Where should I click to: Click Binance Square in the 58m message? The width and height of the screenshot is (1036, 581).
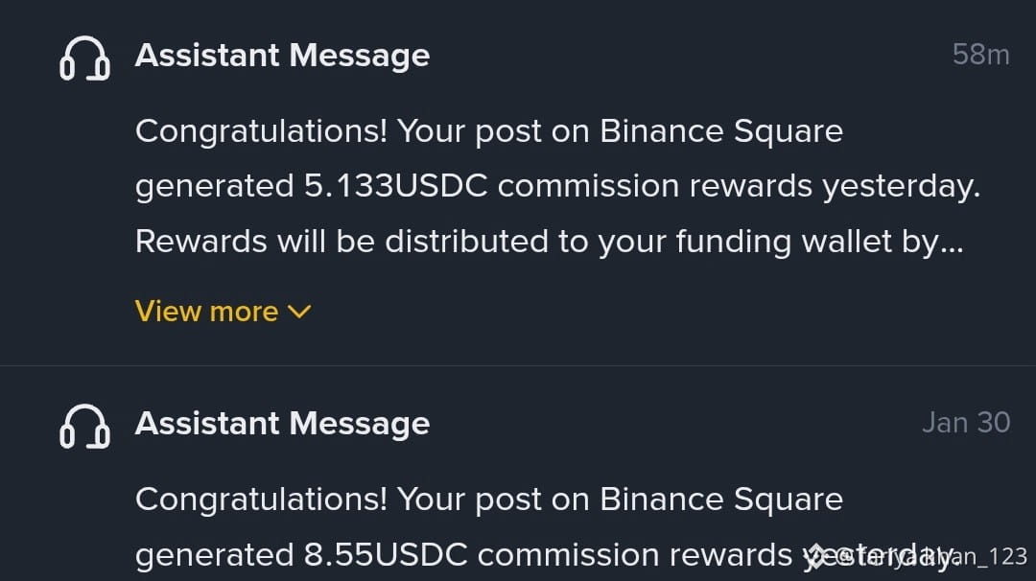[721, 130]
